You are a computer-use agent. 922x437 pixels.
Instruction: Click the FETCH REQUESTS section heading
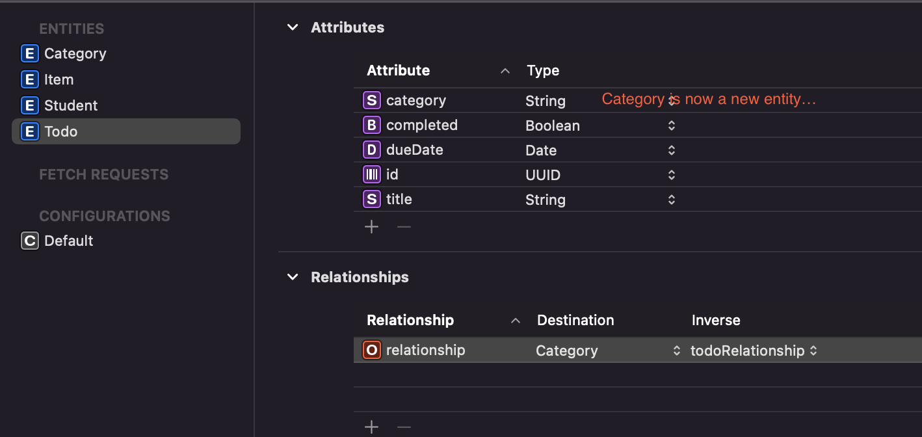pos(104,174)
